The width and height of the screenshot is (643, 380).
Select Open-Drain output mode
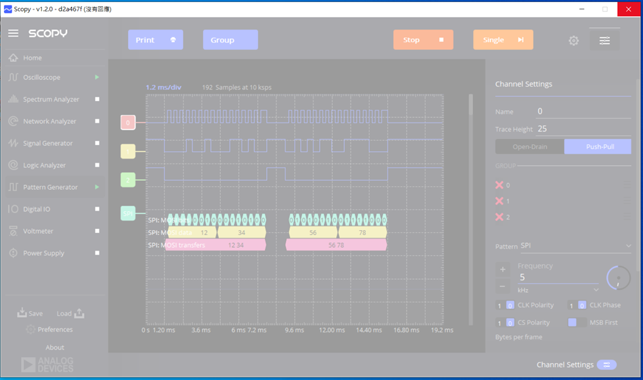530,146
